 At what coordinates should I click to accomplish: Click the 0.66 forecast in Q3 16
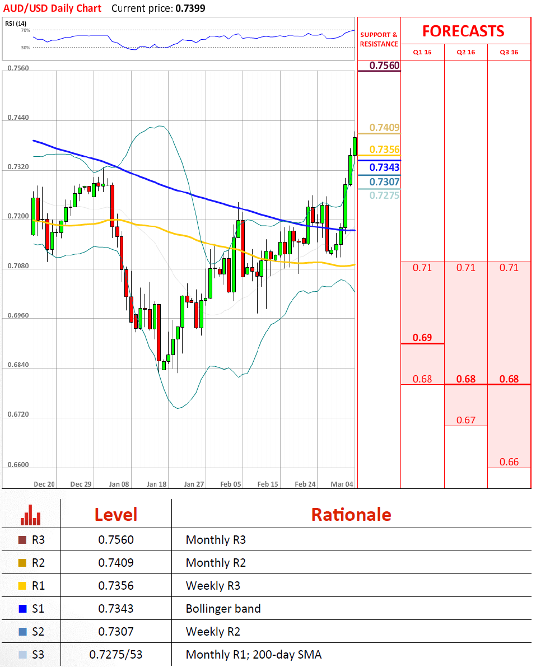(x=509, y=461)
